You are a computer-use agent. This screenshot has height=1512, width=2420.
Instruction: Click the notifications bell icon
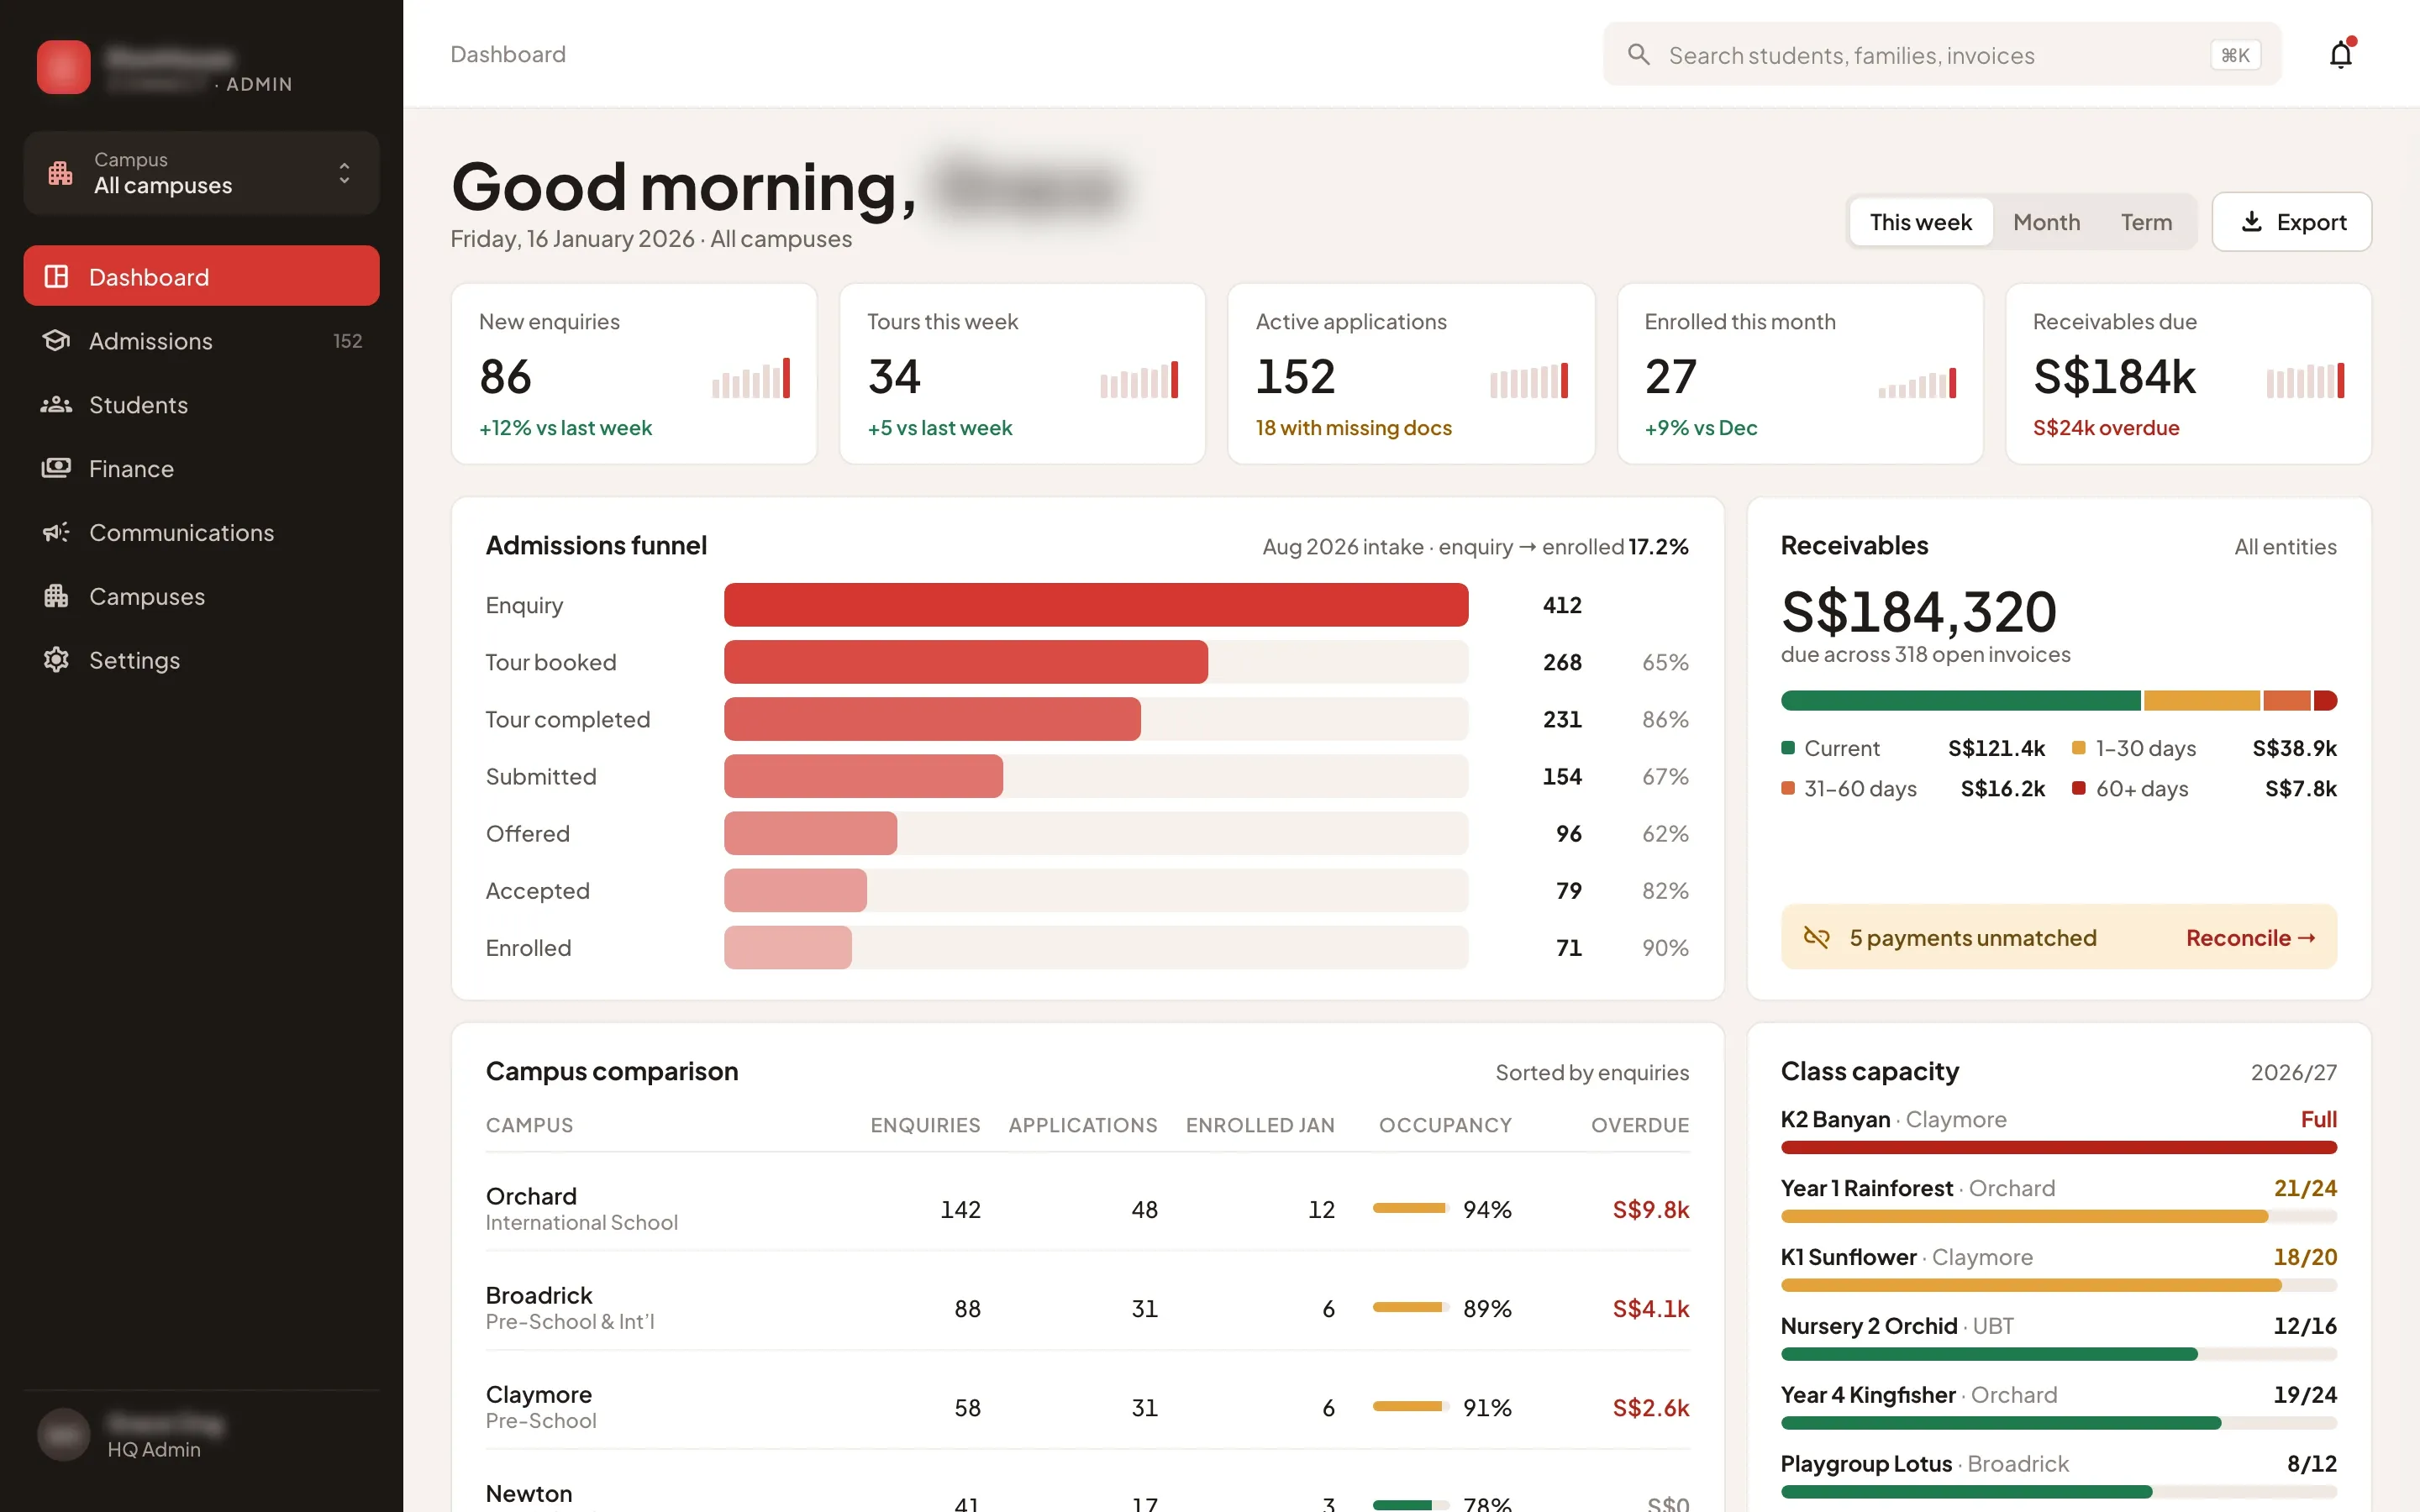coord(2340,54)
